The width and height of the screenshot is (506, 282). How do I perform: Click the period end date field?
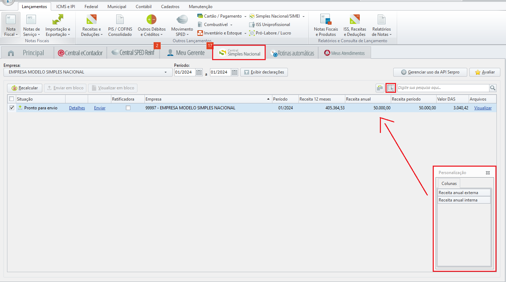pyautogui.click(x=221, y=72)
